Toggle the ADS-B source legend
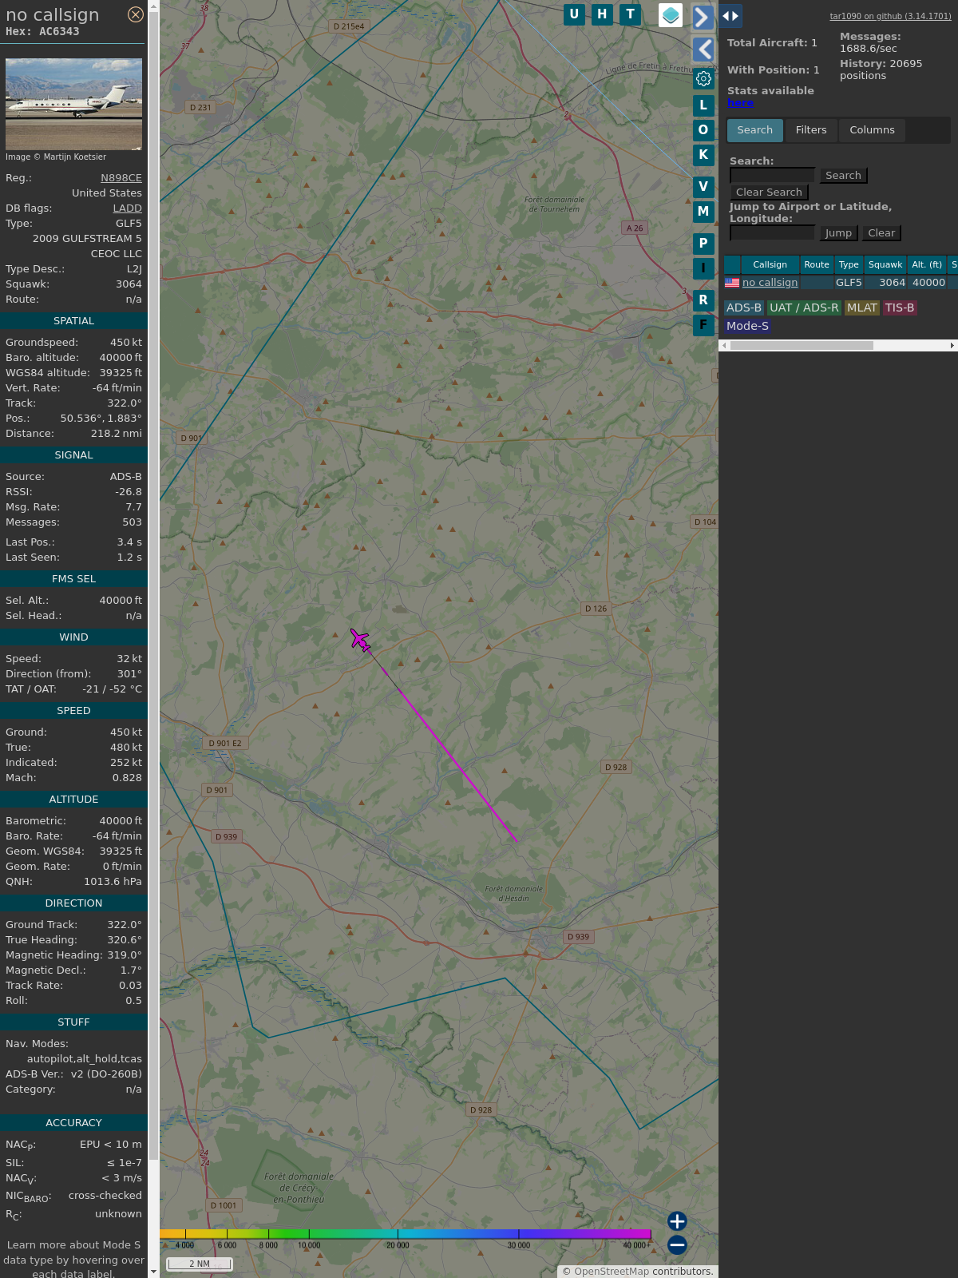The height and width of the screenshot is (1278, 958). point(744,308)
